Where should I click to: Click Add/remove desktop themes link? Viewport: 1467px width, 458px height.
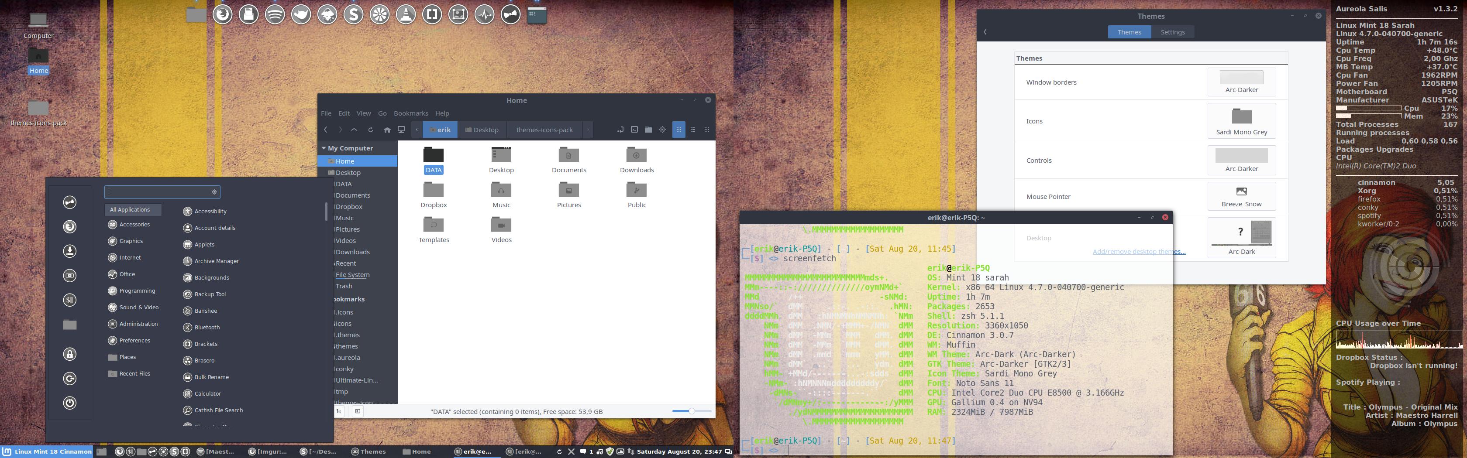(x=1139, y=252)
